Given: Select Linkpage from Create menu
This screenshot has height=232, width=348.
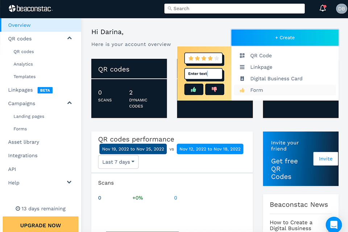Looking at the screenshot, I should coord(285,67).
